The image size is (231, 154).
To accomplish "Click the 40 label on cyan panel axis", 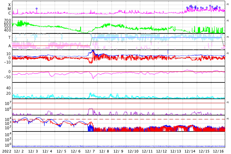I will 8,88.
